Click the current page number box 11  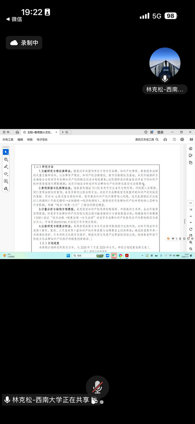[191, 203]
